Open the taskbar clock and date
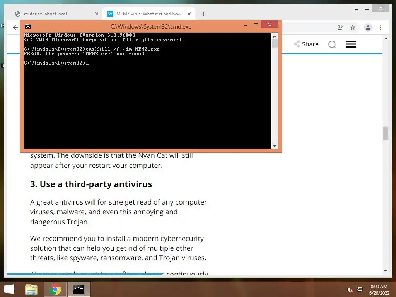396x297 pixels. (x=379, y=290)
